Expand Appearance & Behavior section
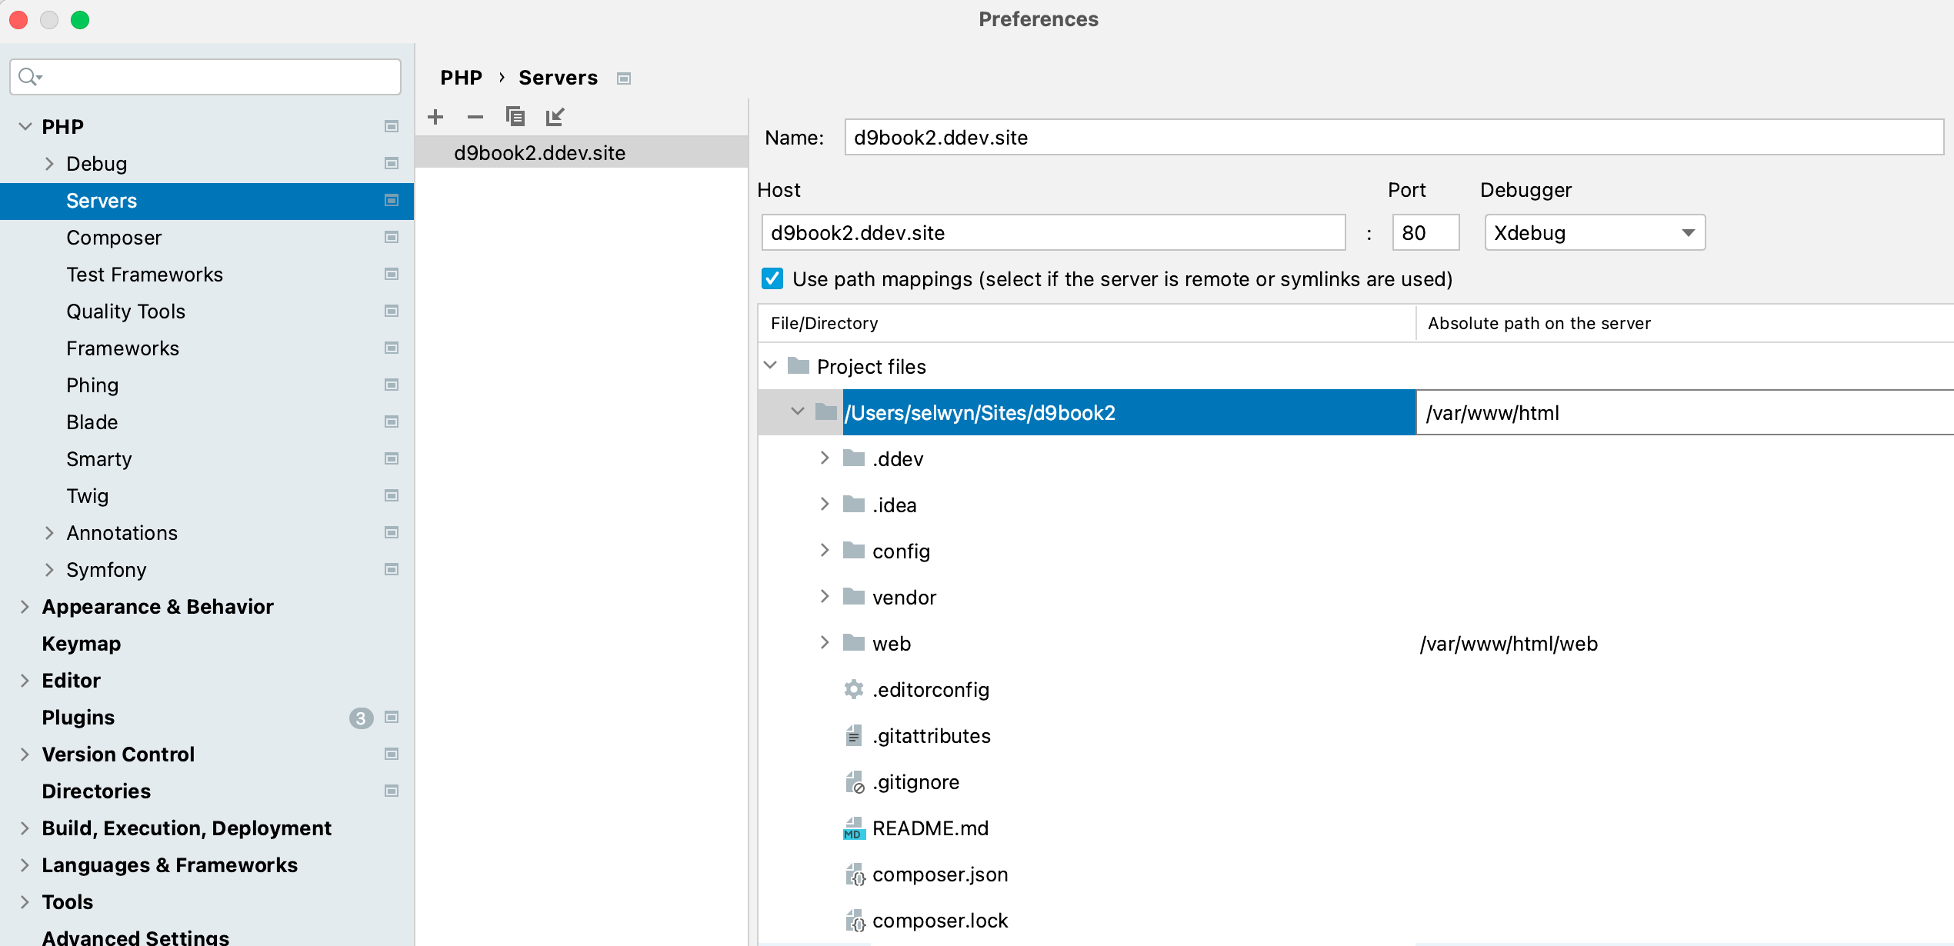The height and width of the screenshot is (946, 1954). click(x=25, y=607)
